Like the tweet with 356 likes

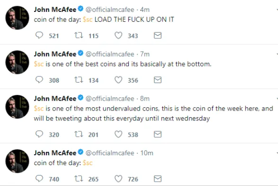118,80
